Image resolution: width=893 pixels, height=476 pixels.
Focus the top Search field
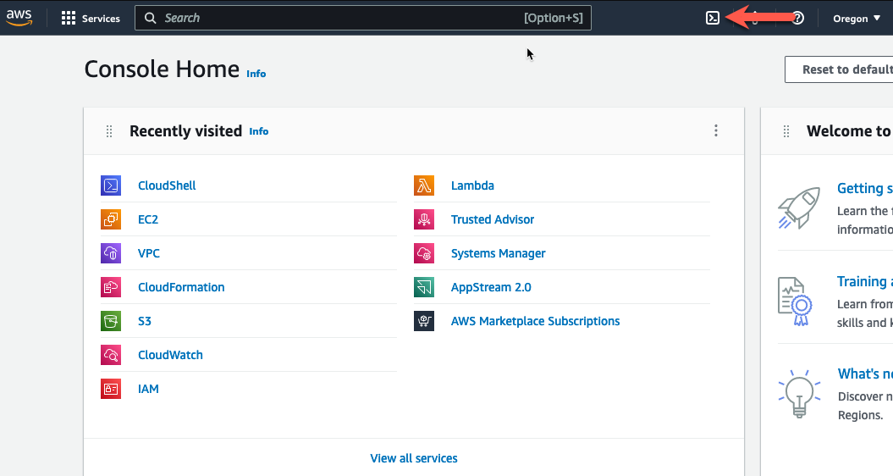click(363, 18)
